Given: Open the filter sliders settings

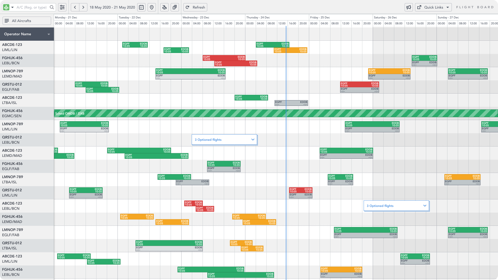Looking at the screenshot, I should [x=62, y=7].
